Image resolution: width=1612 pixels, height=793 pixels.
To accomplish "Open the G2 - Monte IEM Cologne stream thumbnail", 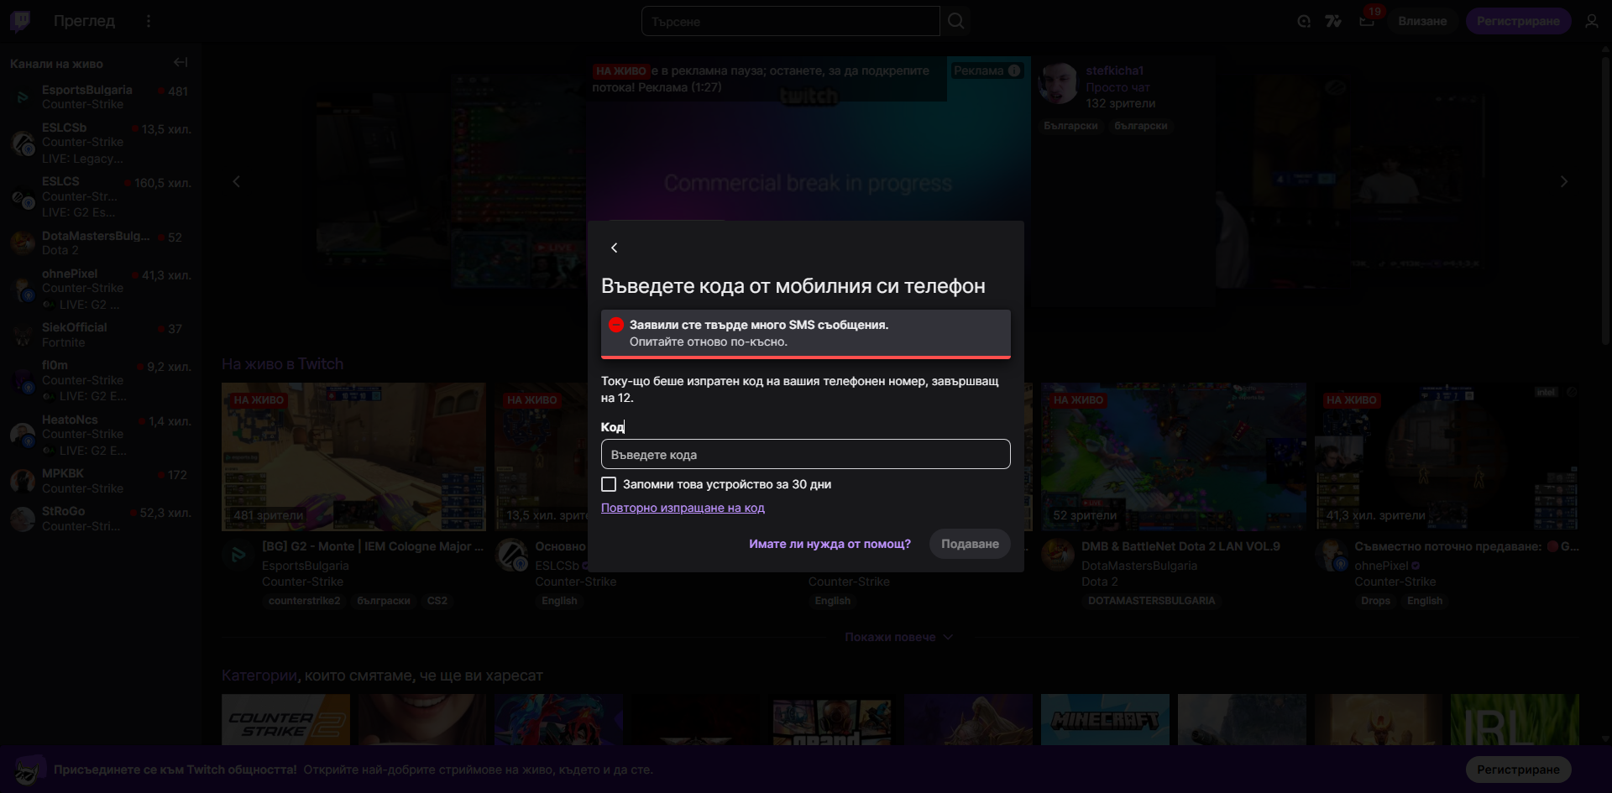I will pyautogui.click(x=353, y=456).
